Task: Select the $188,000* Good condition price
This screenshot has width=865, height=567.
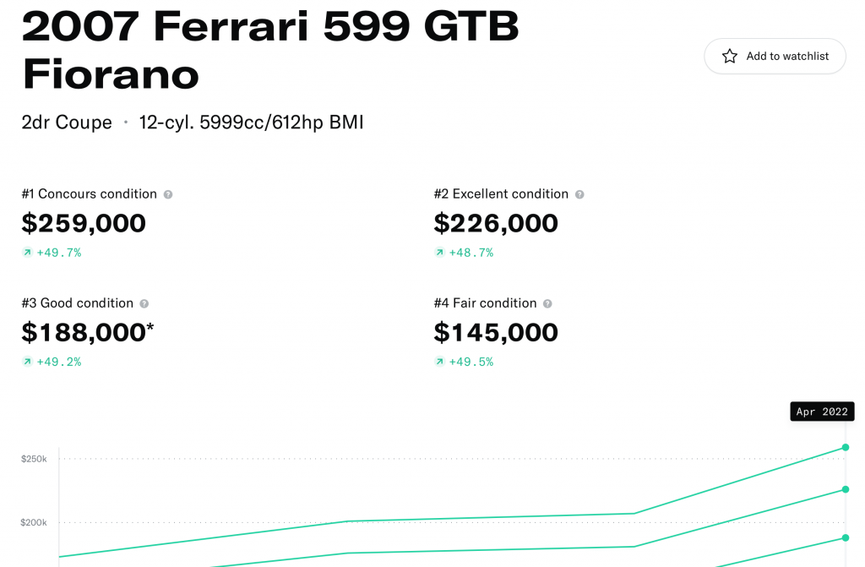Action: tap(88, 332)
